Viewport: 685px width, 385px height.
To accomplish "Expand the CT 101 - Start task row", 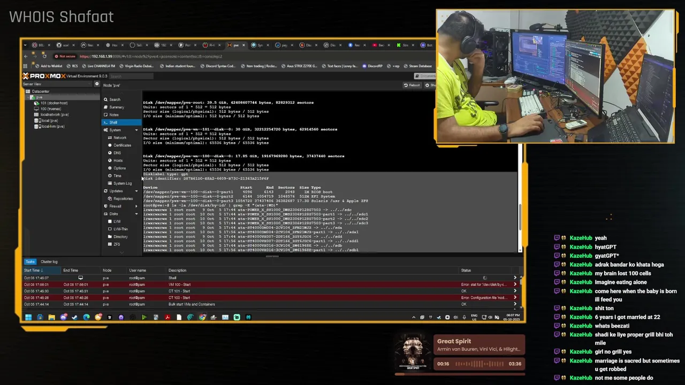I will (x=515, y=291).
